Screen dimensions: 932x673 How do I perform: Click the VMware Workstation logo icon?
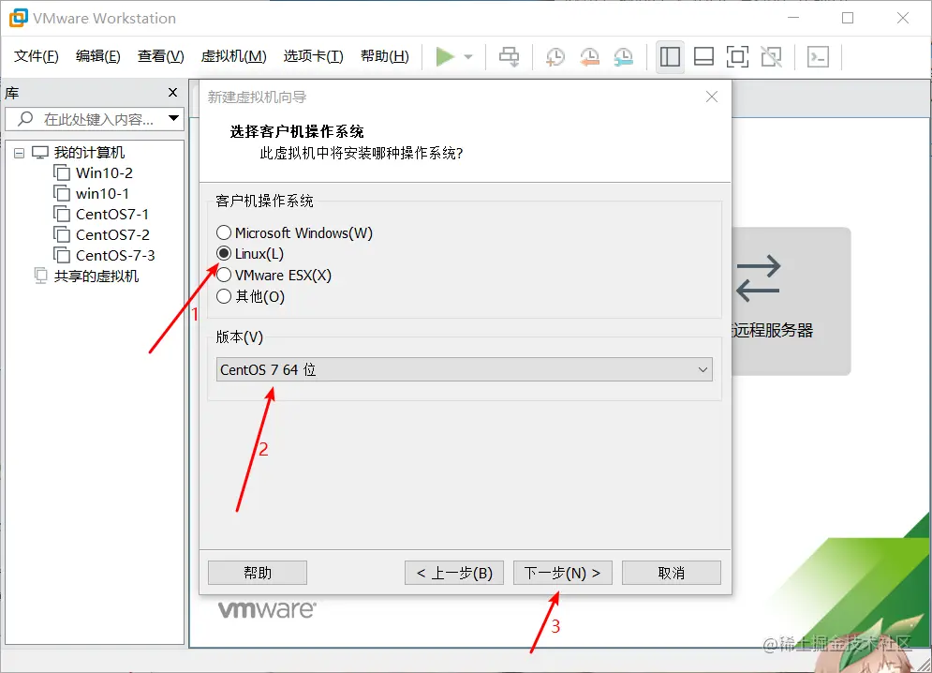point(18,18)
